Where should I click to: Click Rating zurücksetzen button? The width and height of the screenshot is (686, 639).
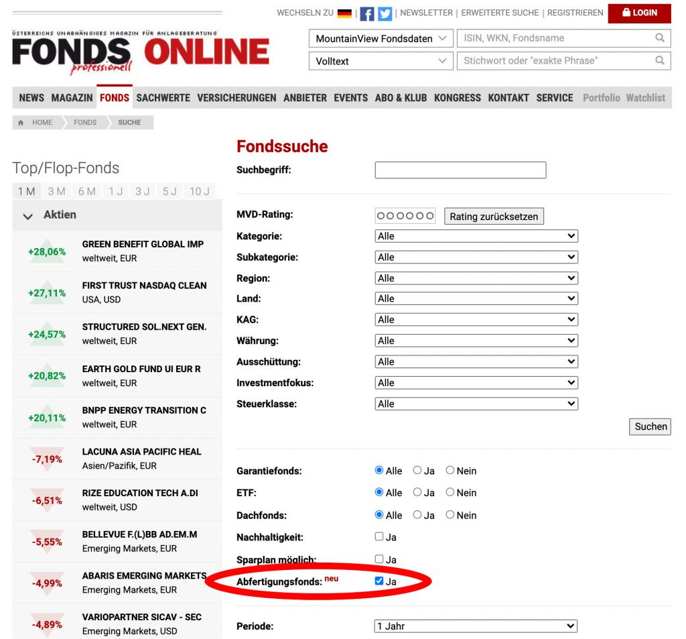[x=494, y=217]
